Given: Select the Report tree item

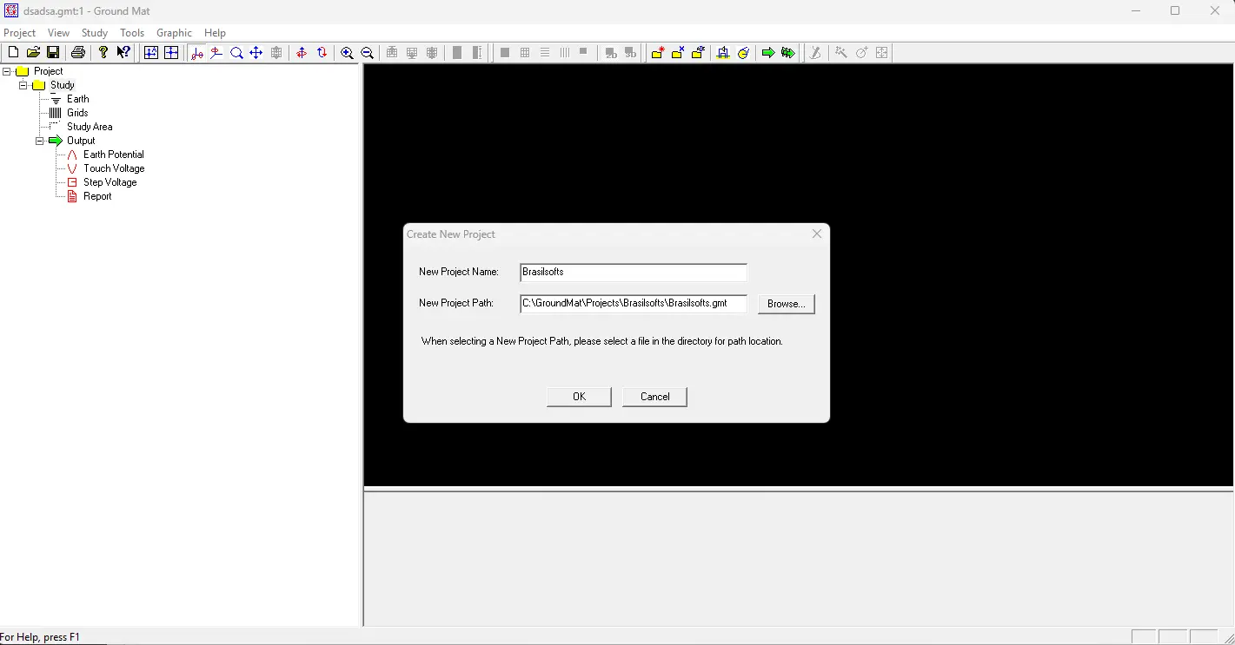Looking at the screenshot, I should (97, 196).
